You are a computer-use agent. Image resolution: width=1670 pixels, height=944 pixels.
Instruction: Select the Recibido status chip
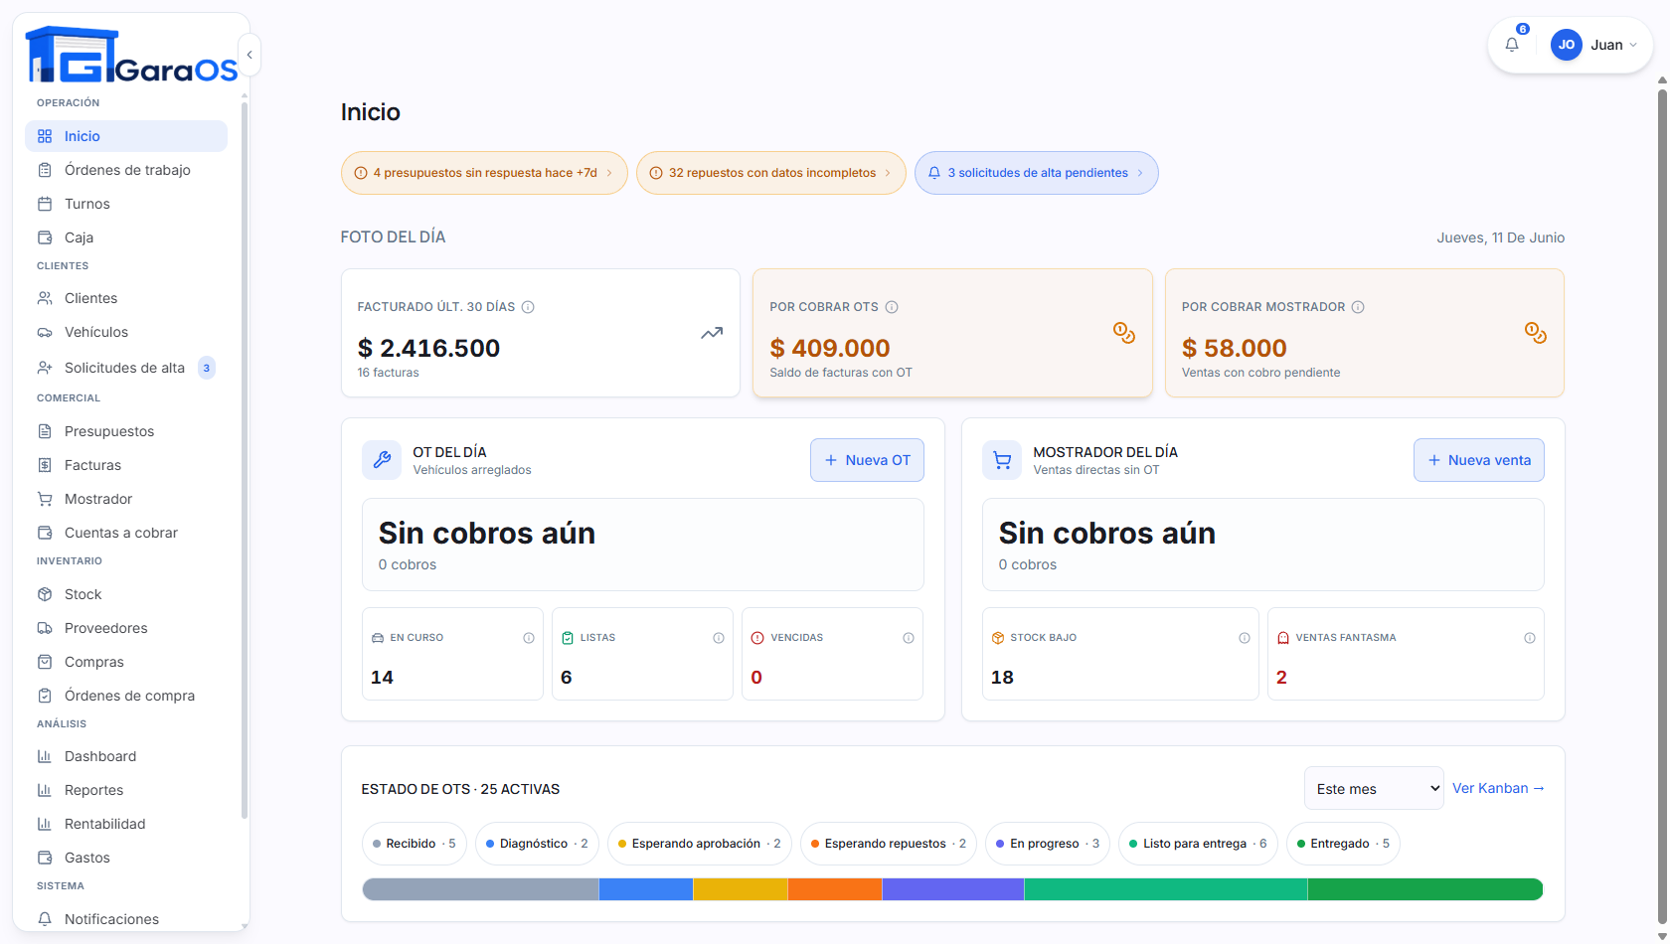click(415, 844)
